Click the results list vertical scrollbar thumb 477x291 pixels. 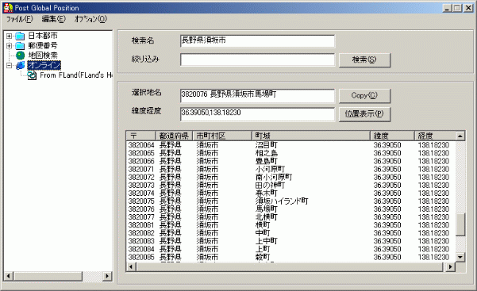[460, 224]
